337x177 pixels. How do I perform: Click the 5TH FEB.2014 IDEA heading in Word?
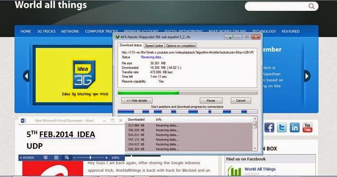coord(61,134)
